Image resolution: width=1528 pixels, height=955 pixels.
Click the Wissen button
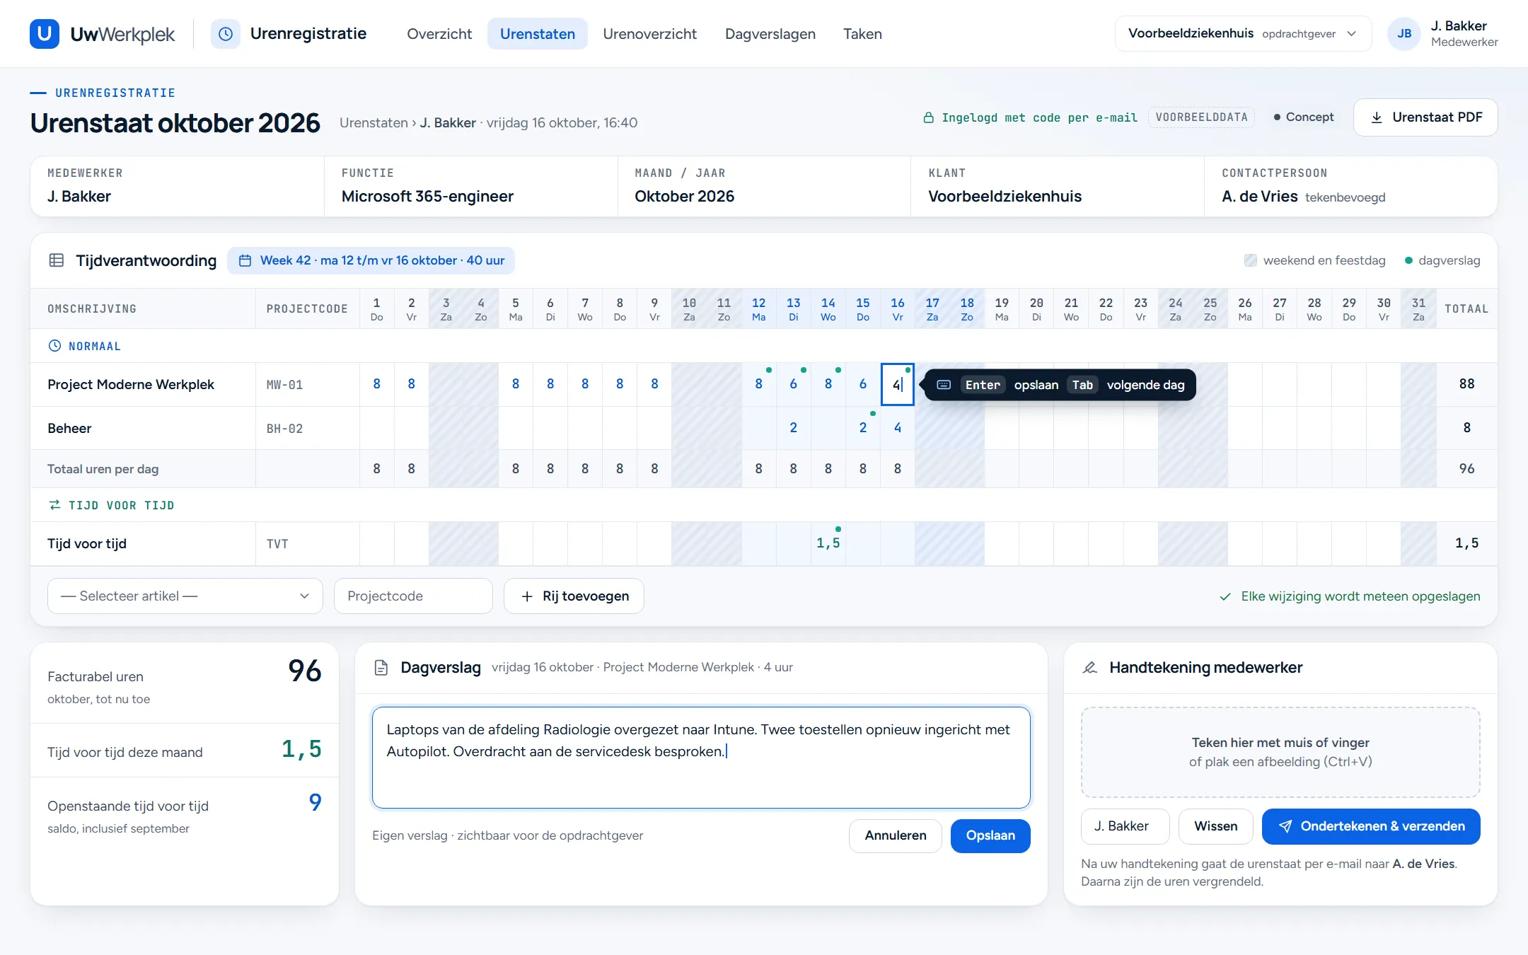tap(1215, 826)
